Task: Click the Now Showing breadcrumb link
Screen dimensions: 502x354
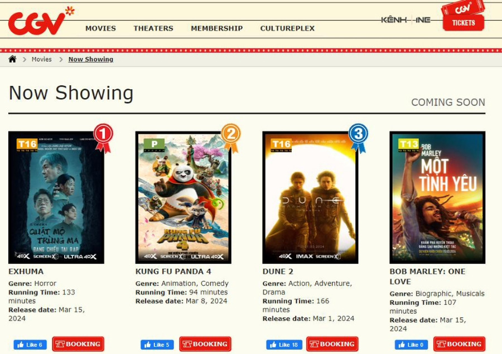Action: 90,59
